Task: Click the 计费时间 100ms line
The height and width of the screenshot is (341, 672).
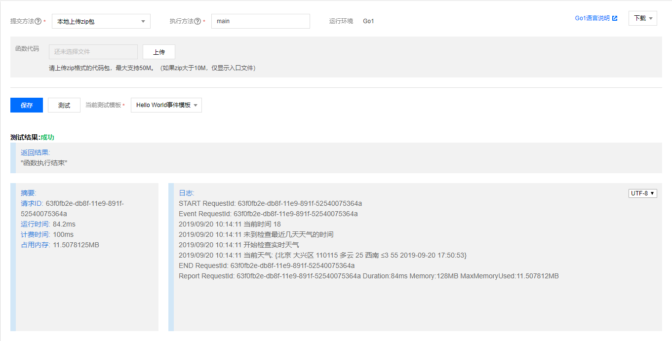Action: [47, 234]
